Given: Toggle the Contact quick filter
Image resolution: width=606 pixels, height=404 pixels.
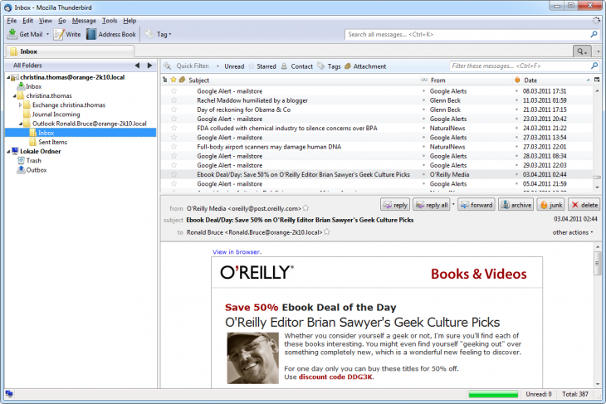Looking at the screenshot, I should point(297,66).
